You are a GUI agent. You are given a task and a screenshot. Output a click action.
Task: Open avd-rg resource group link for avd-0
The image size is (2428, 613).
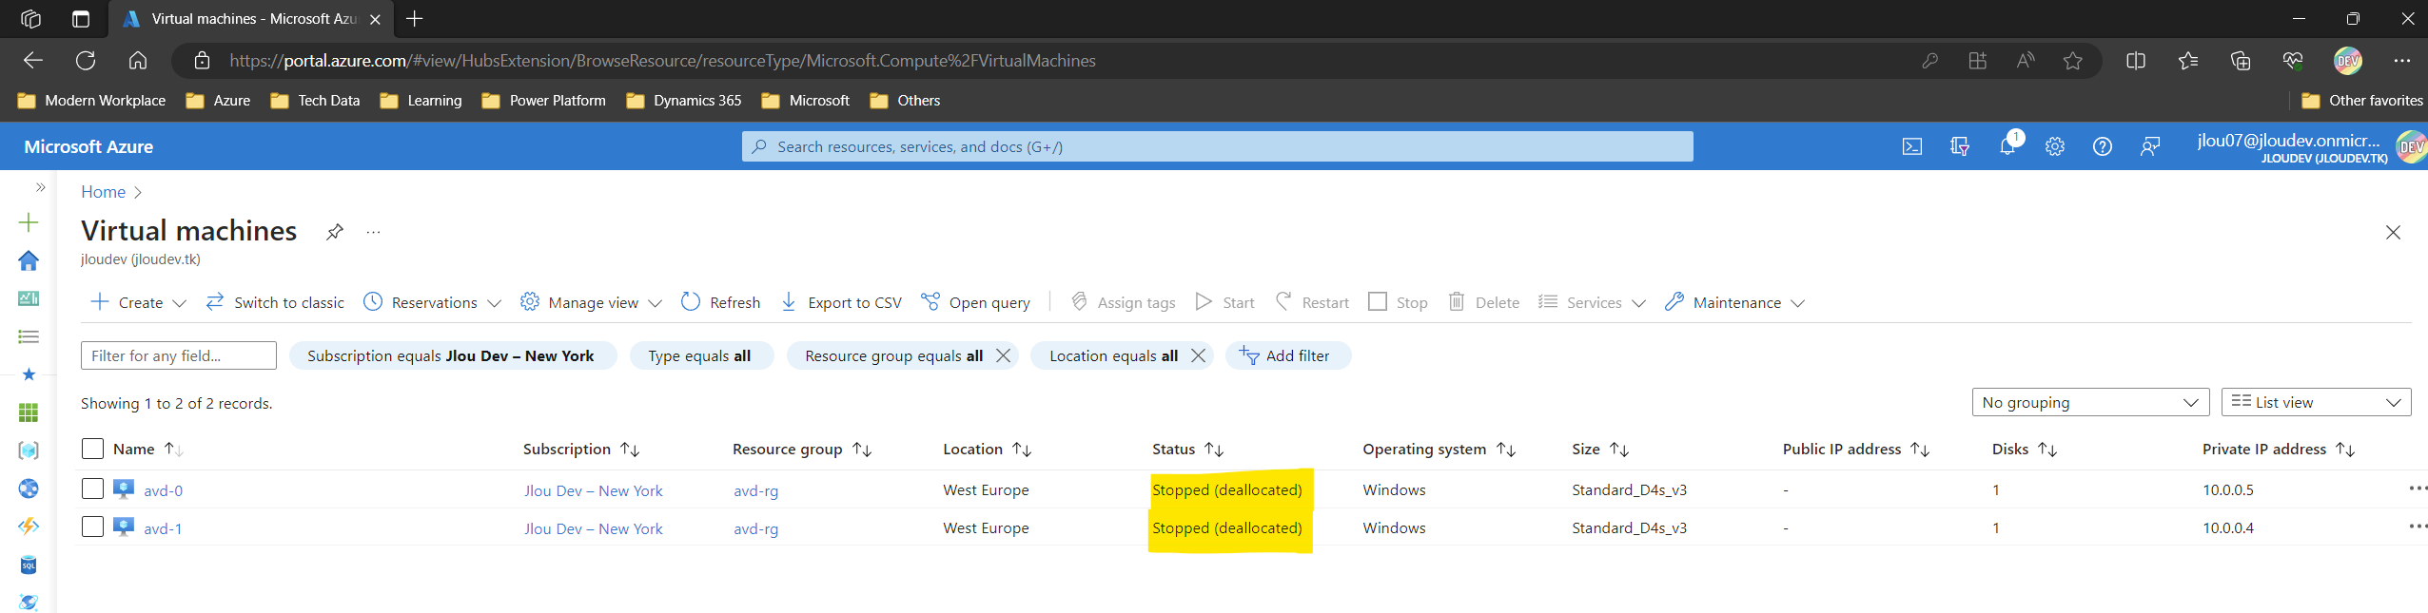[x=755, y=490]
